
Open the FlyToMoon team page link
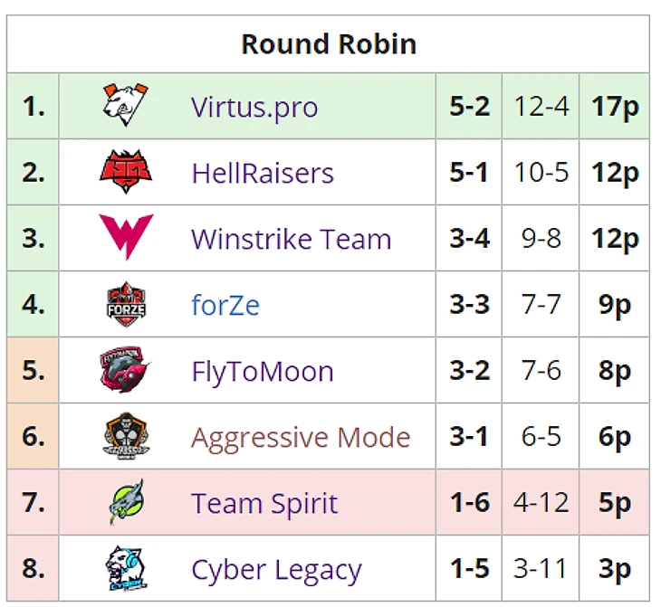[x=263, y=372]
